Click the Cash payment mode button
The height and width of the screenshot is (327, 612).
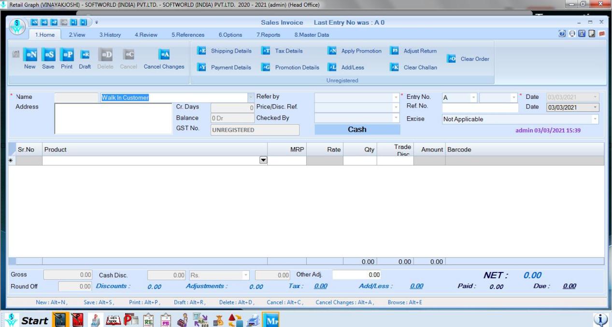pos(357,129)
